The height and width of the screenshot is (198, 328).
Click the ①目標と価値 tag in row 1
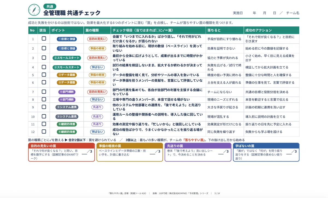tap(67, 39)
